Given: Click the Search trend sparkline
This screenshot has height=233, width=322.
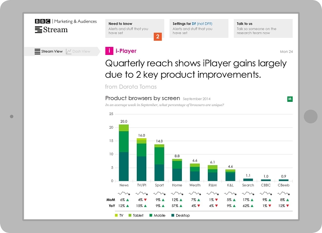Looking at the screenshot, I should (x=248, y=193).
